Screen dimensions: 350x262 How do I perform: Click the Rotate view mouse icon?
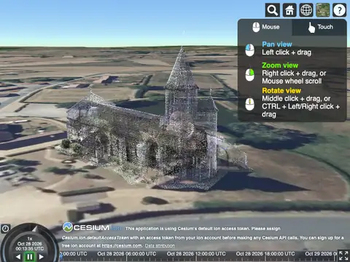pos(249,104)
